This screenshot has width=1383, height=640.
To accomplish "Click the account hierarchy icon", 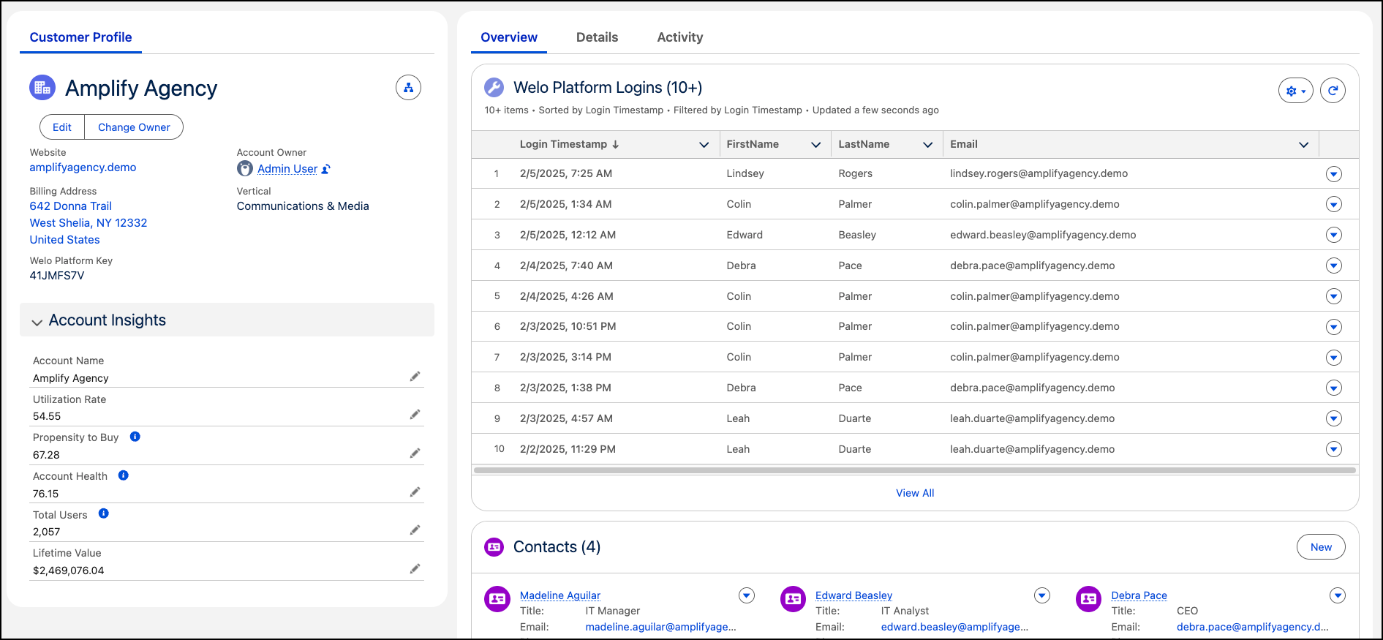I will click(x=408, y=88).
